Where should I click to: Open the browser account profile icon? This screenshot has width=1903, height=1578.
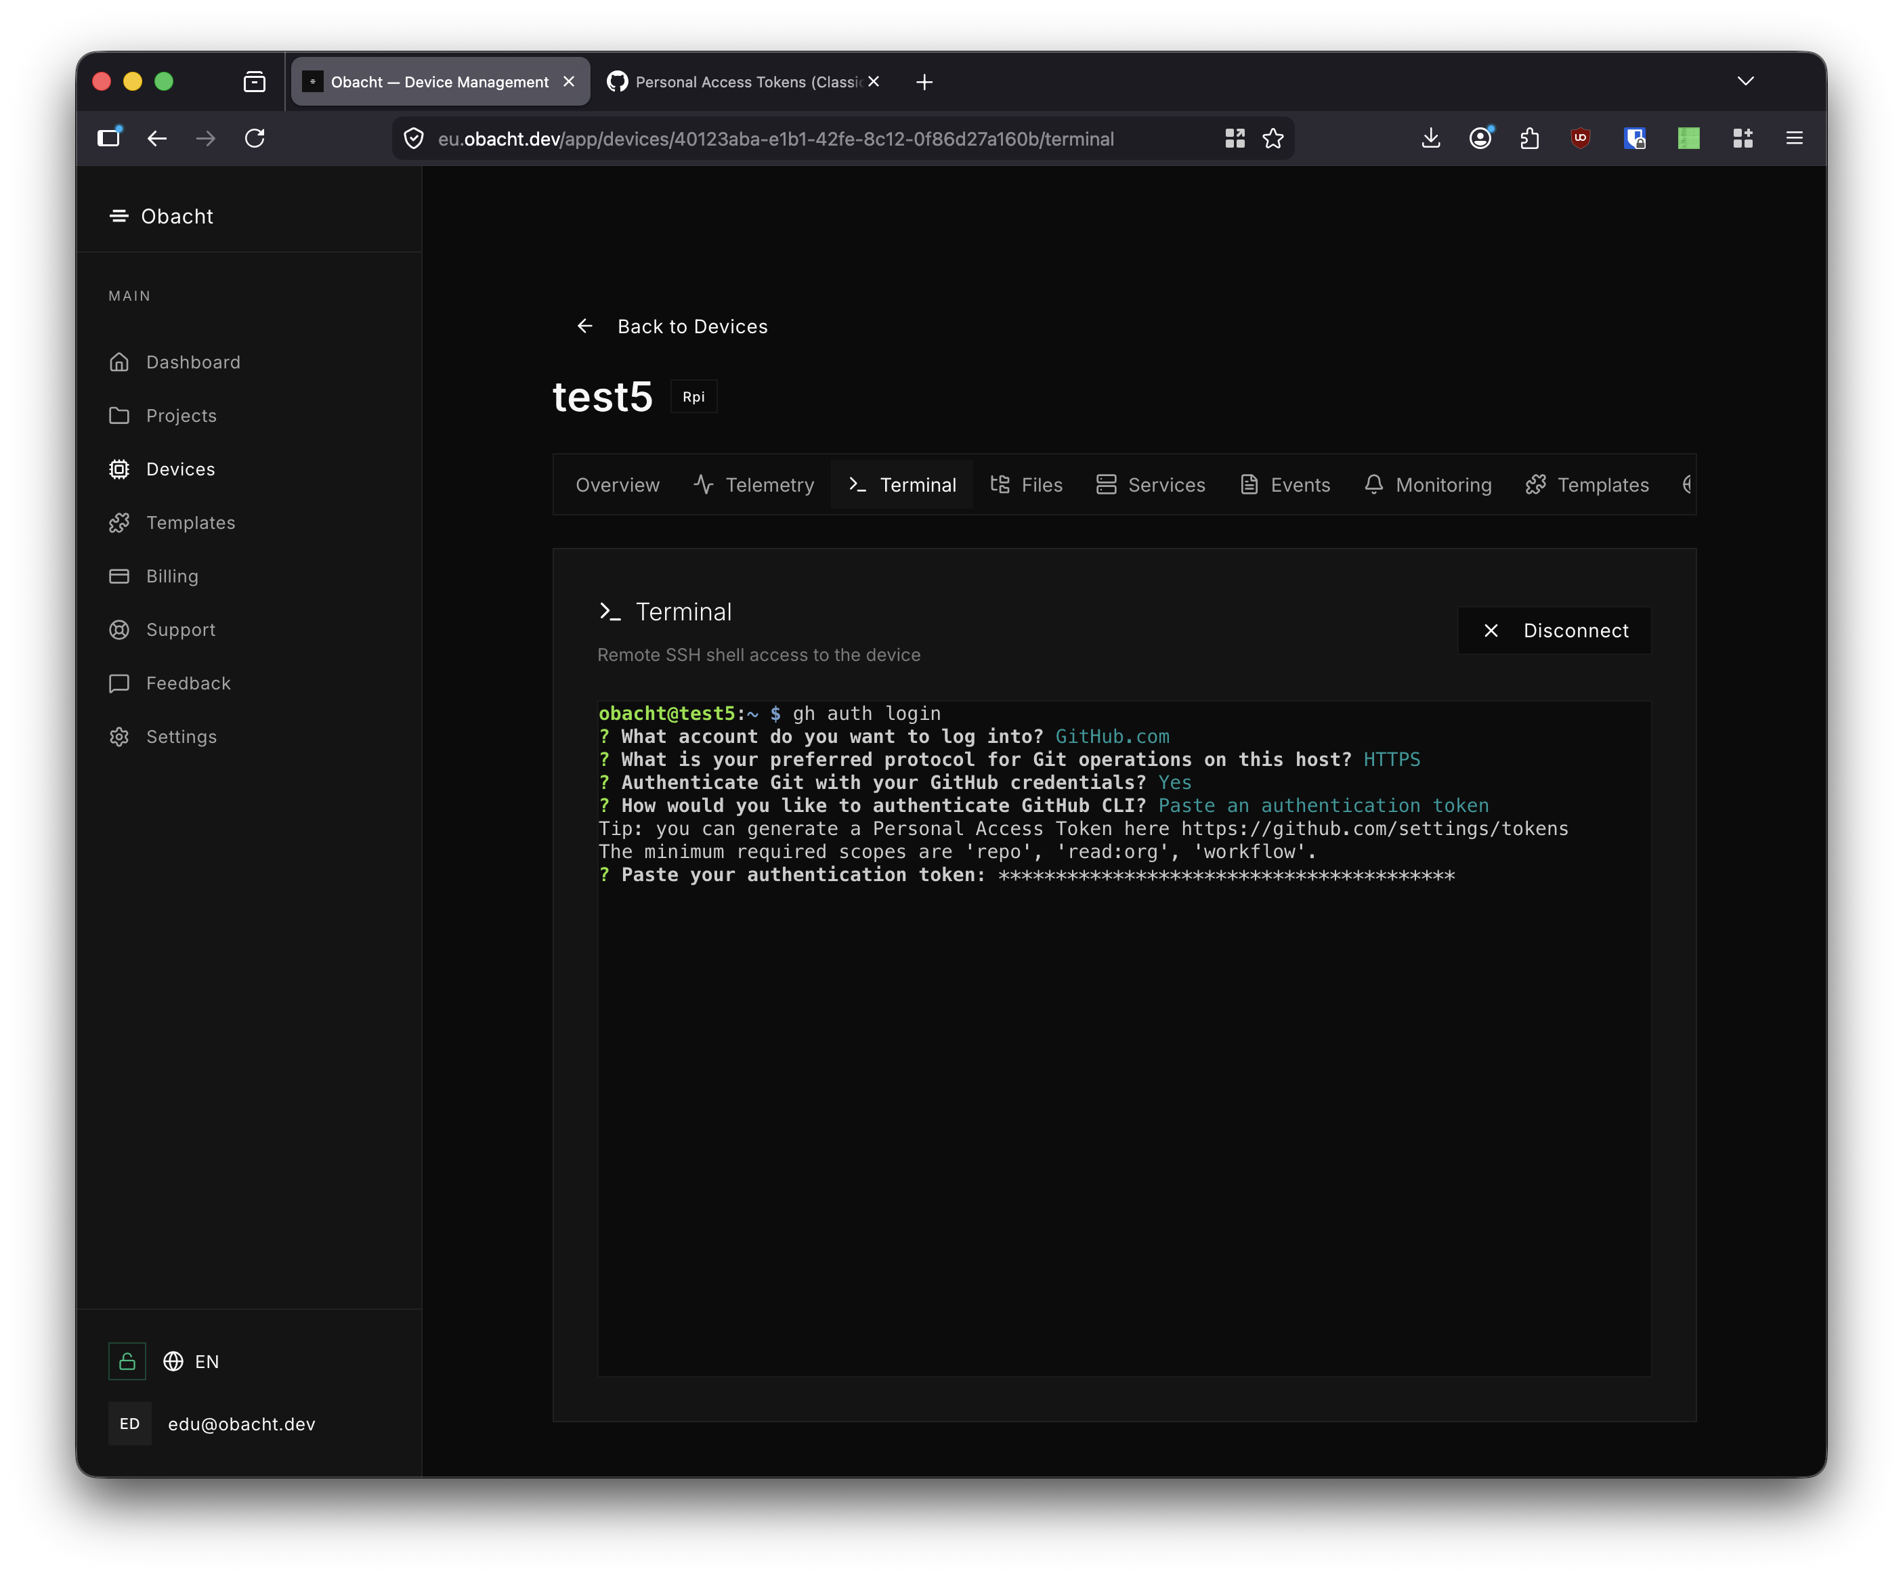tap(1480, 137)
